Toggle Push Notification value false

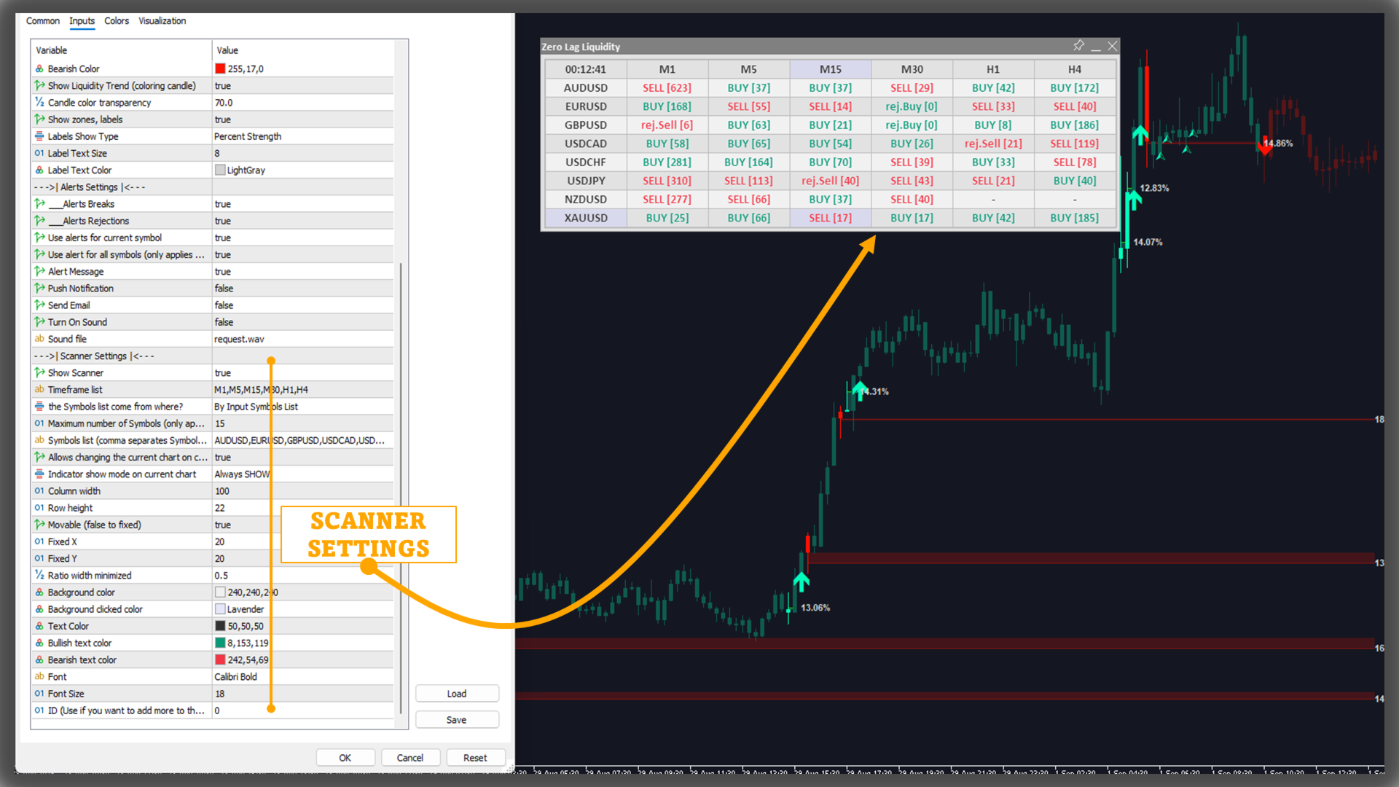pyautogui.click(x=302, y=288)
